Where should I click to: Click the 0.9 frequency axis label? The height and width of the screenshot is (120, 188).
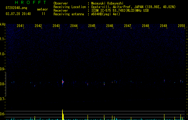click(2, 69)
